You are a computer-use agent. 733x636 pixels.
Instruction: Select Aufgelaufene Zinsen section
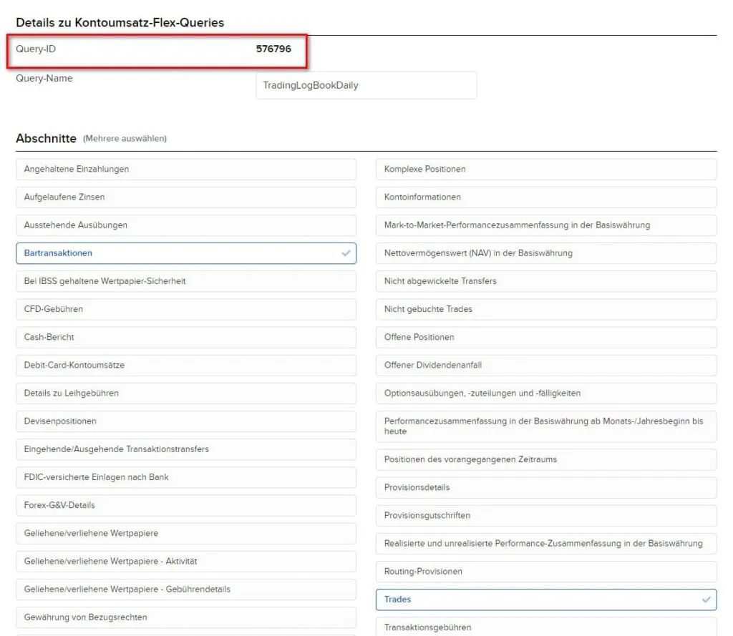coord(186,197)
